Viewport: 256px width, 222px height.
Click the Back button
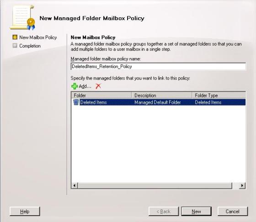point(164,211)
